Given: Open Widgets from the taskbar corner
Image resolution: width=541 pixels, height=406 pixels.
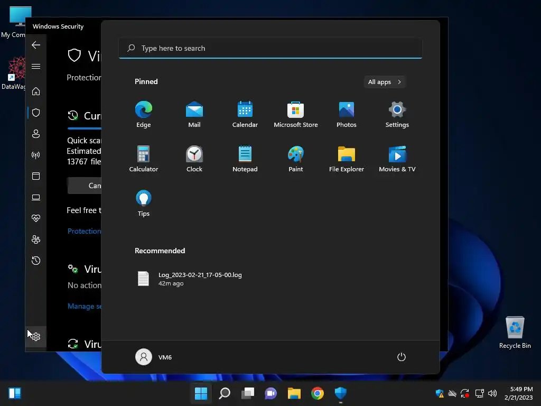Looking at the screenshot, I should tap(15, 393).
